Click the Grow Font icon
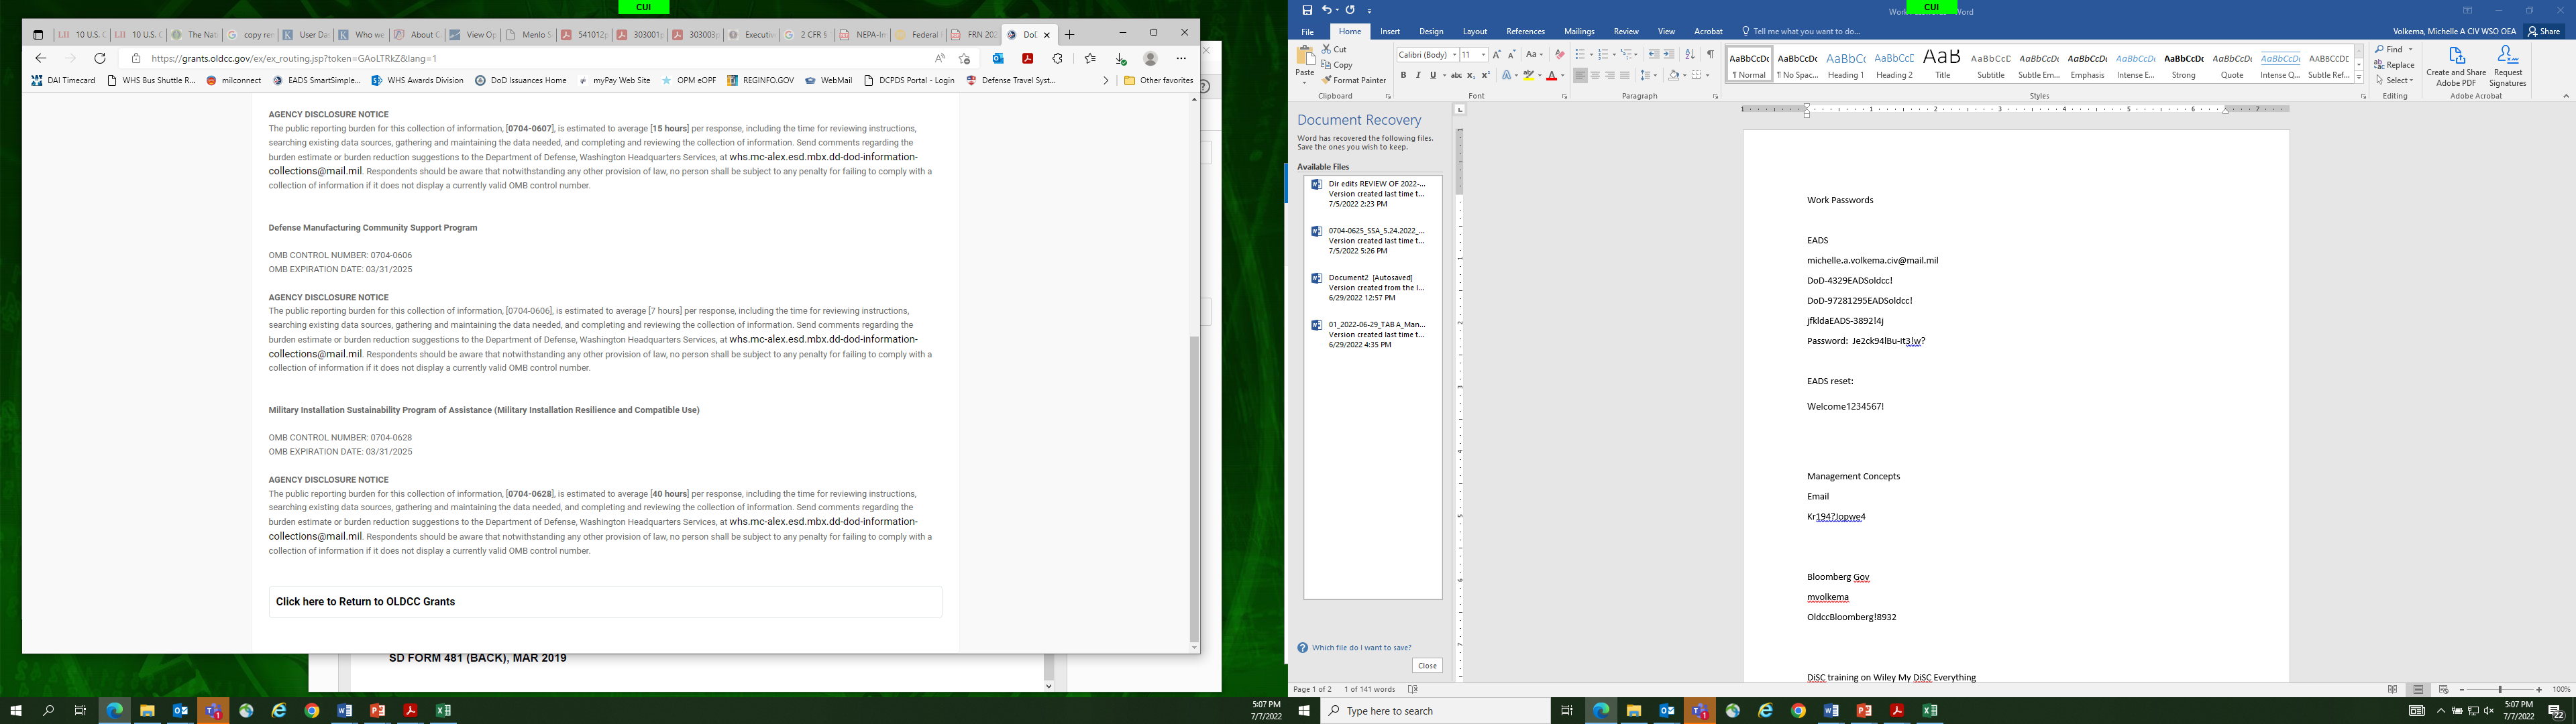Screen dimensions: 2576x724 pyautogui.click(x=1496, y=55)
